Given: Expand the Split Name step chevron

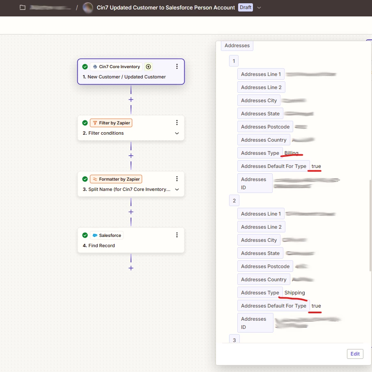Looking at the screenshot, I should point(177,189).
